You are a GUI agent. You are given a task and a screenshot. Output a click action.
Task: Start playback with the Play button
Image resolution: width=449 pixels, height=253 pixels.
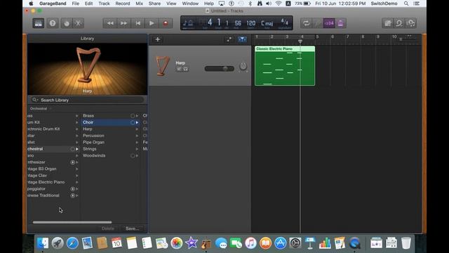click(152, 23)
